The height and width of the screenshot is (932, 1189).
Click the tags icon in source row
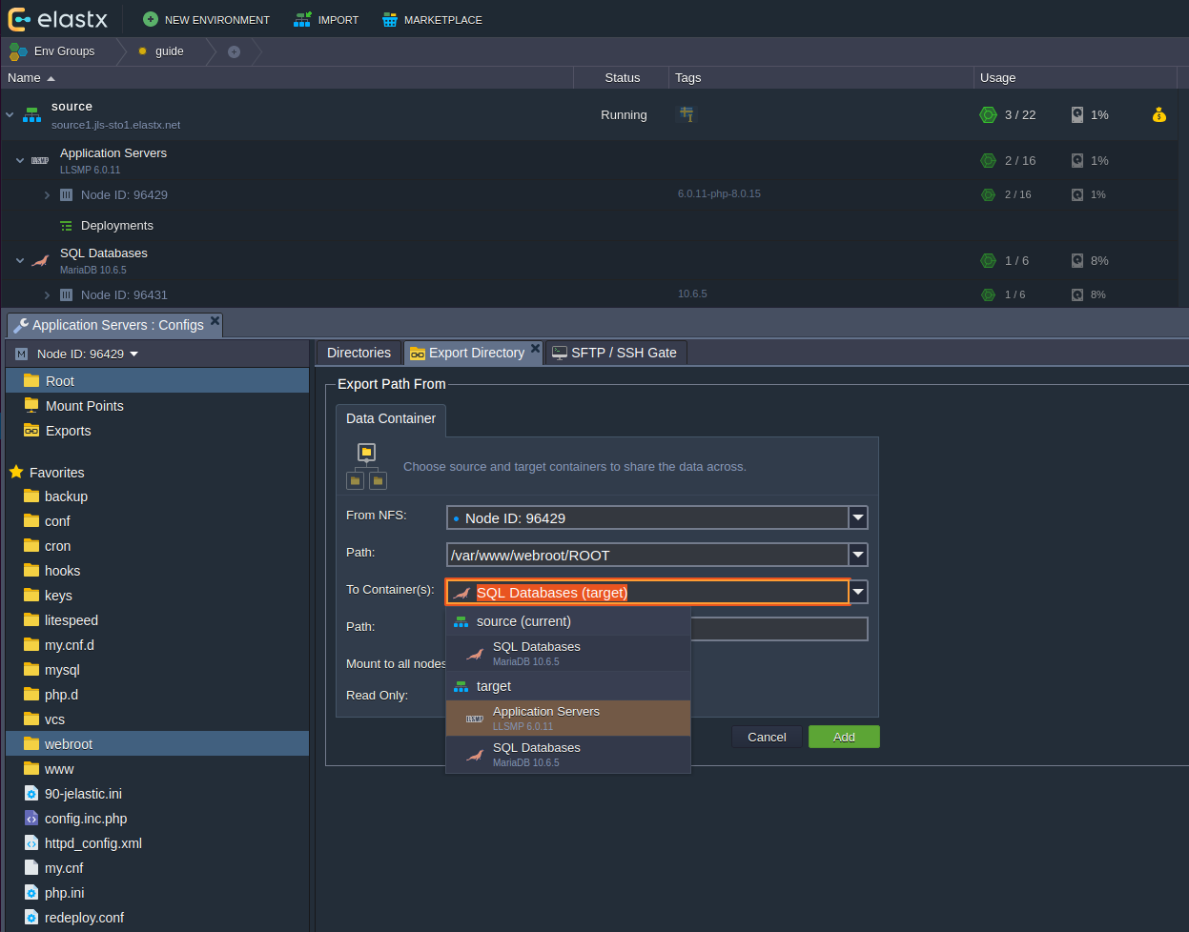[x=687, y=114]
